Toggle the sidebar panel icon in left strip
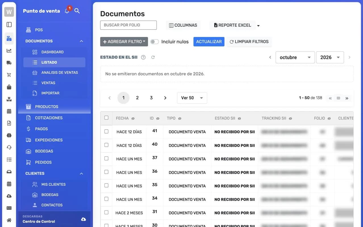Viewport: 363px width, 227px height. (9, 25)
